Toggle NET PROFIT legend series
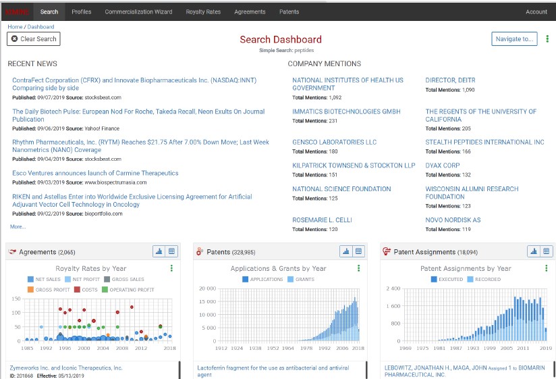The width and height of the screenshot is (556, 379). pyautogui.click(x=82, y=279)
